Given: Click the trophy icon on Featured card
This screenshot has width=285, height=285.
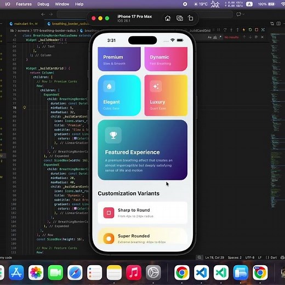Looking at the screenshot, I should (x=113, y=135).
